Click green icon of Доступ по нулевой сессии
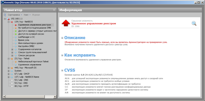205x101 pixels. (x=16, y=34)
